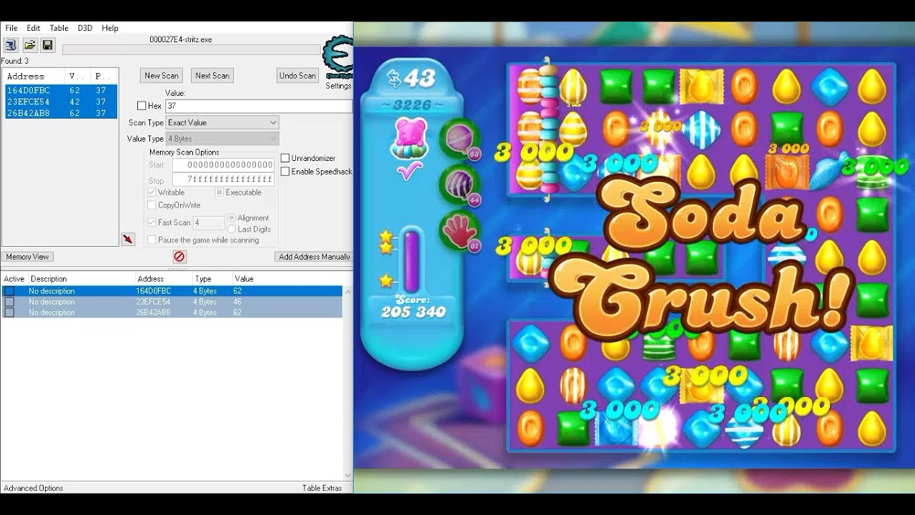Open the Scan Type dropdown
The height and width of the screenshot is (515, 915).
[x=222, y=123]
